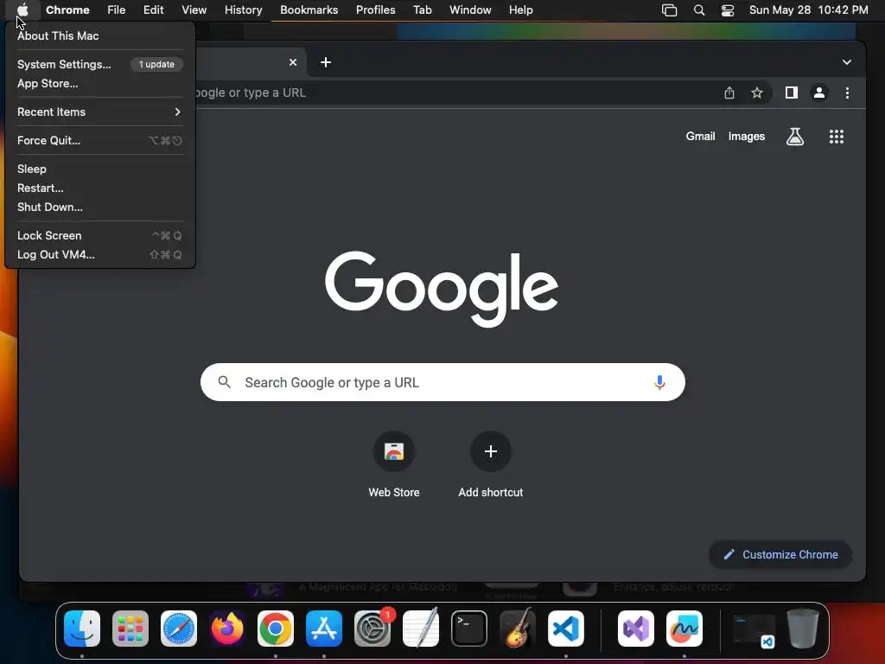The image size is (885, 664).
Task: Open purple Visual Studio Dock icon
Action: 636,629
